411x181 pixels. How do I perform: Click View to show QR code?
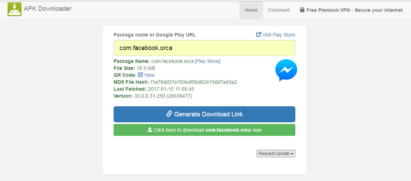[149, 75]
